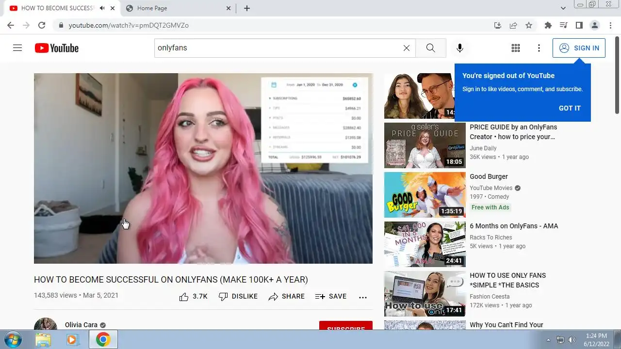Open the YouTube guide hamburger menu
The image size is (621, 349).
(17, 48)
